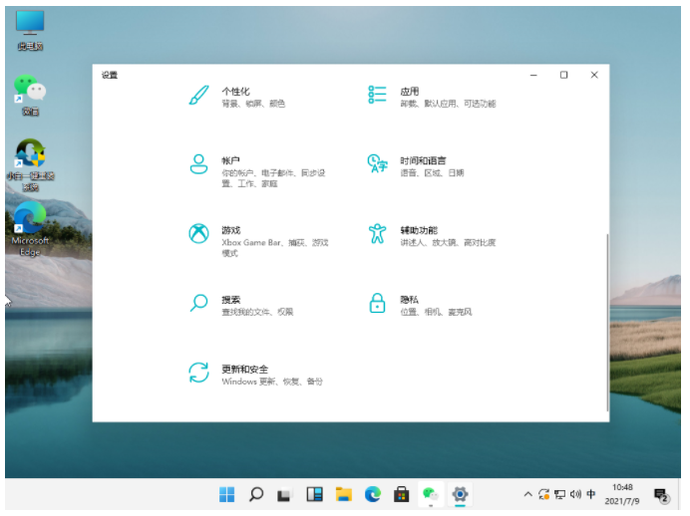Launch Microsoft Store from the taskbar

pyautogui.click(x=401, y=494)
